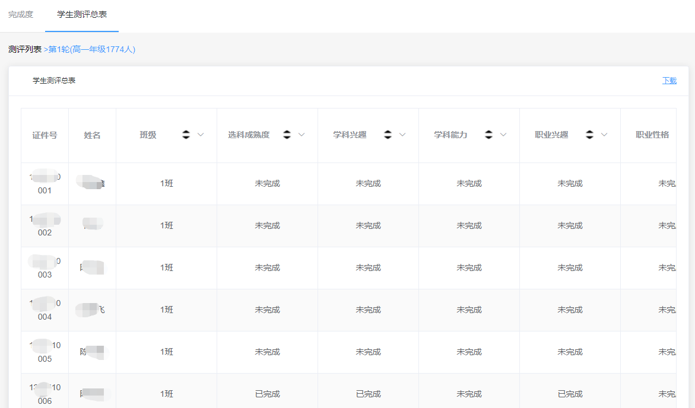Image resolution: width=695 pixels, height=408 pixels.
Task: Open the 学科兴趣 column filter chevron
Action: click(x=402, y=135)
